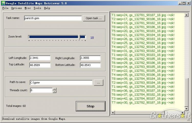The height and width of the screenshot is (123, 192).
Task: Select log line T1:seq=32 gs_132783_90183_18.jpg
Action: tap(143, 55)
